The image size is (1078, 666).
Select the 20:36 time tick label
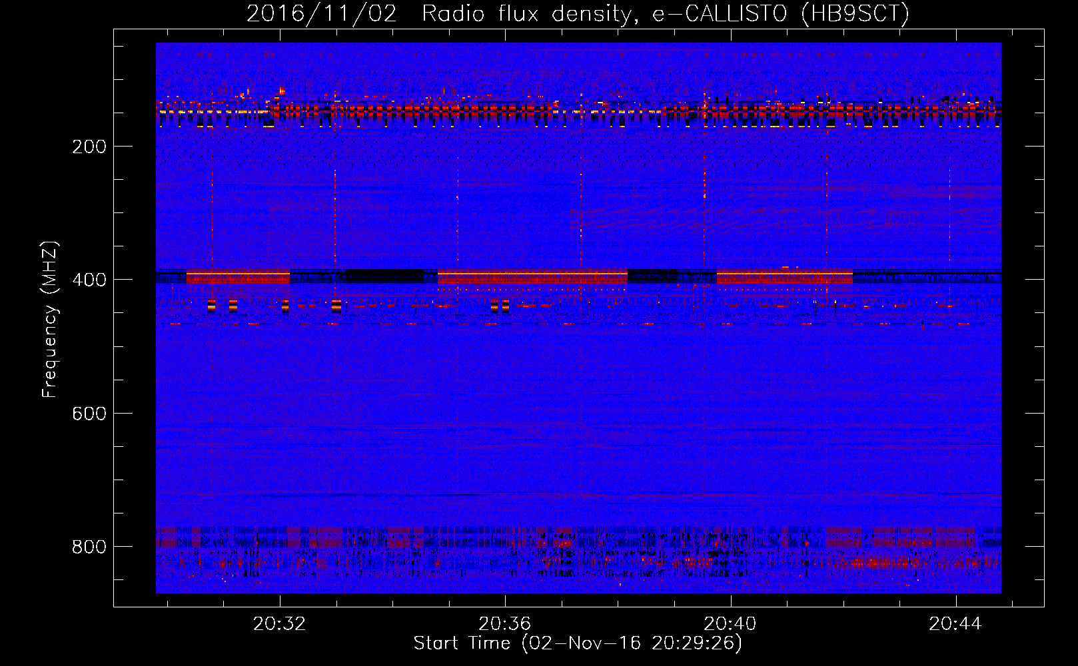pos(505,623)
